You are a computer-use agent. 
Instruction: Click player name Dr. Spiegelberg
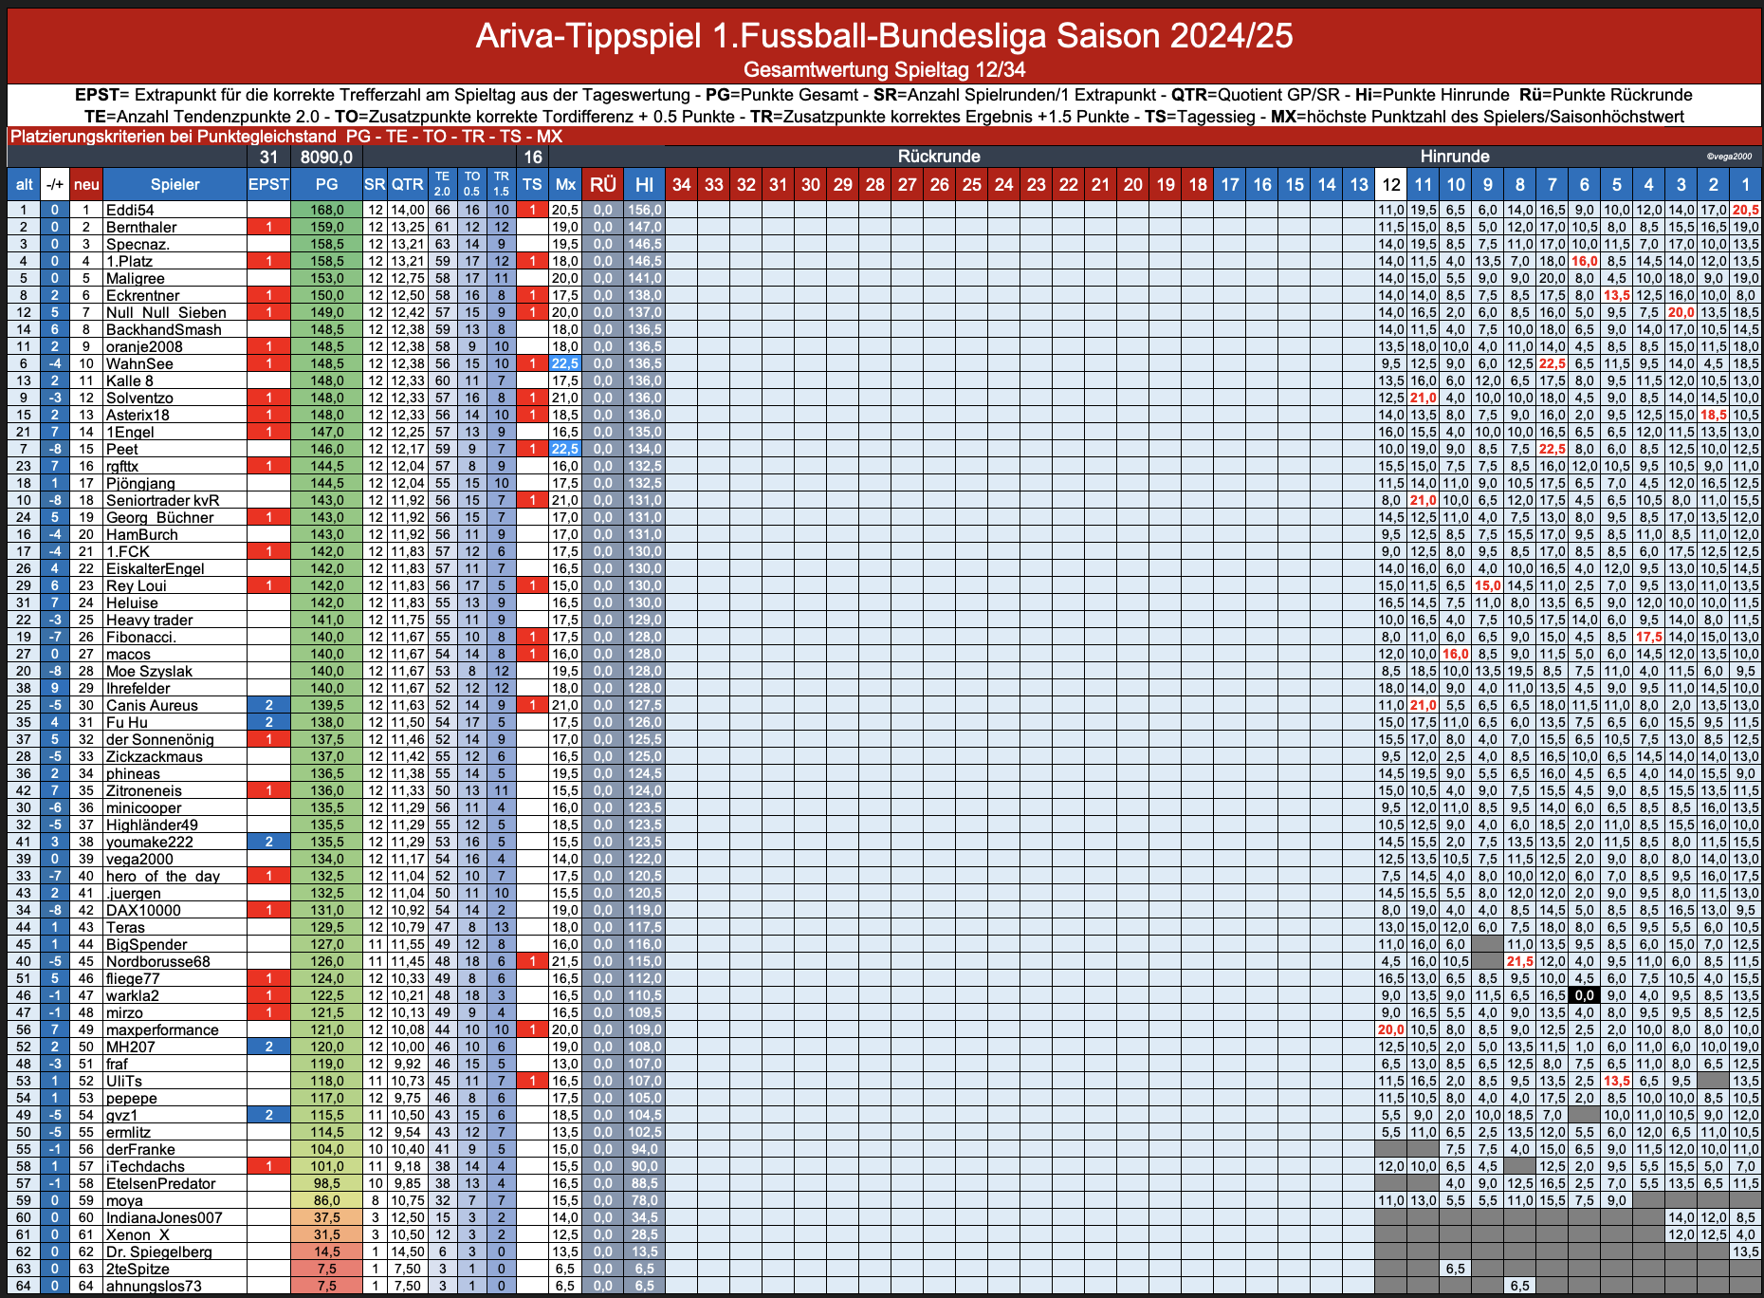click(158, 1252)
